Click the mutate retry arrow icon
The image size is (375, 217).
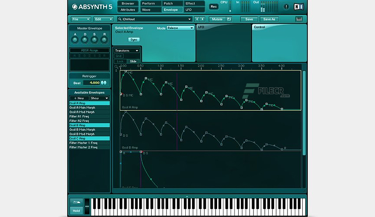tap(229, 19)
